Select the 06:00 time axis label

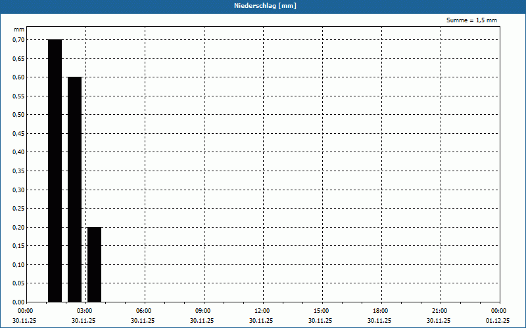143,310
